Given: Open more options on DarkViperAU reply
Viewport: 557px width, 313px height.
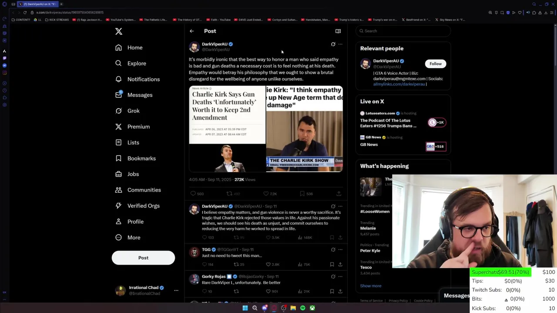Looking at the screenshot, I should [x=340, y=206].
